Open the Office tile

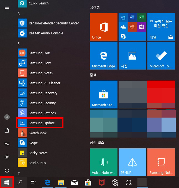pos(104,27)
